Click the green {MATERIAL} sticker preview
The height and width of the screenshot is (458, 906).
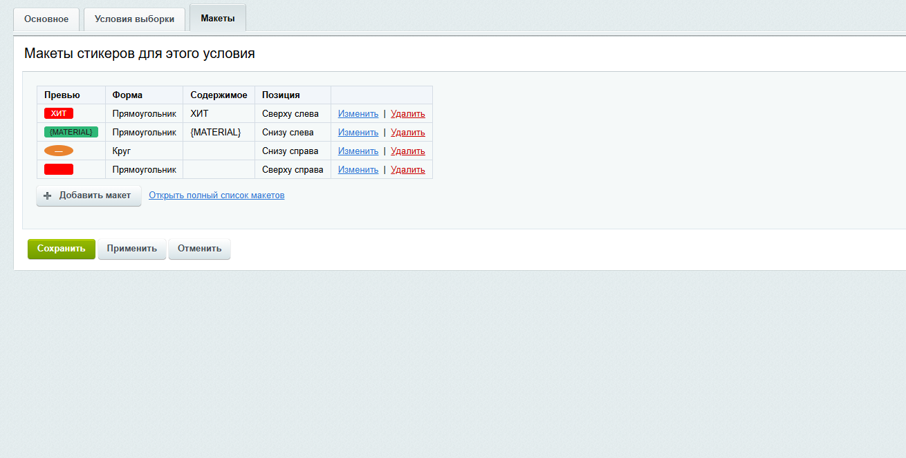(x=71, y=132)
